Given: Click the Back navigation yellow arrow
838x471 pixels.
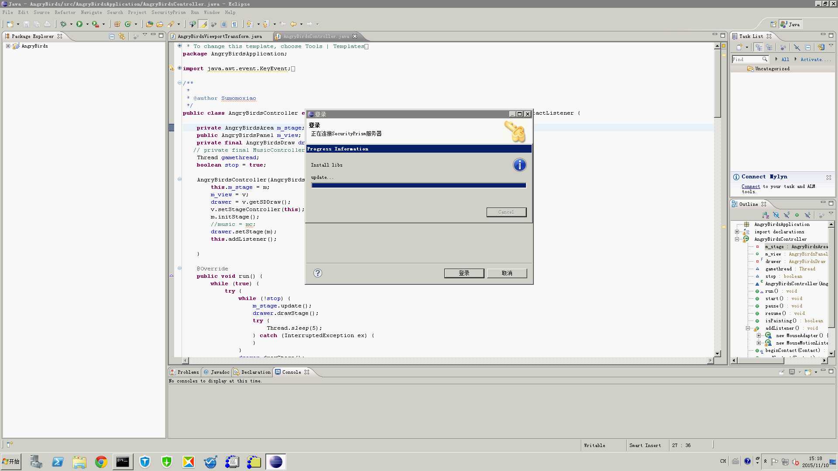Looking at the screenshot, I should tap(293, 24).
